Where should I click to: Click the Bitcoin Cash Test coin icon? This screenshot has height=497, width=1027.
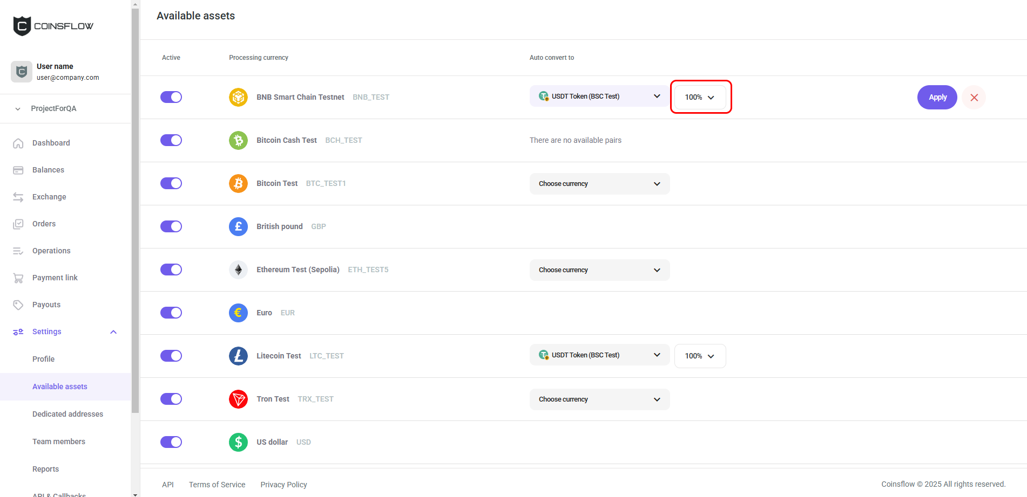[x=238, y=140]
